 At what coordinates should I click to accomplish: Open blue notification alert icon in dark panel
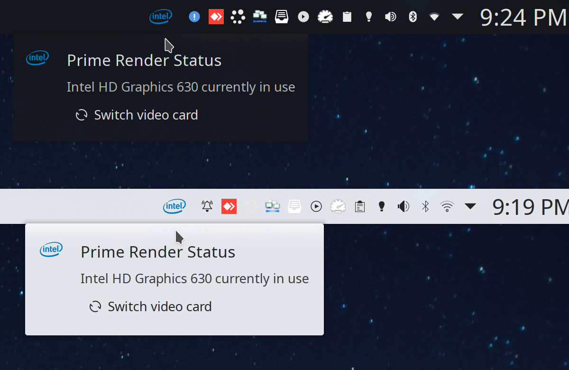pos(194,17)
